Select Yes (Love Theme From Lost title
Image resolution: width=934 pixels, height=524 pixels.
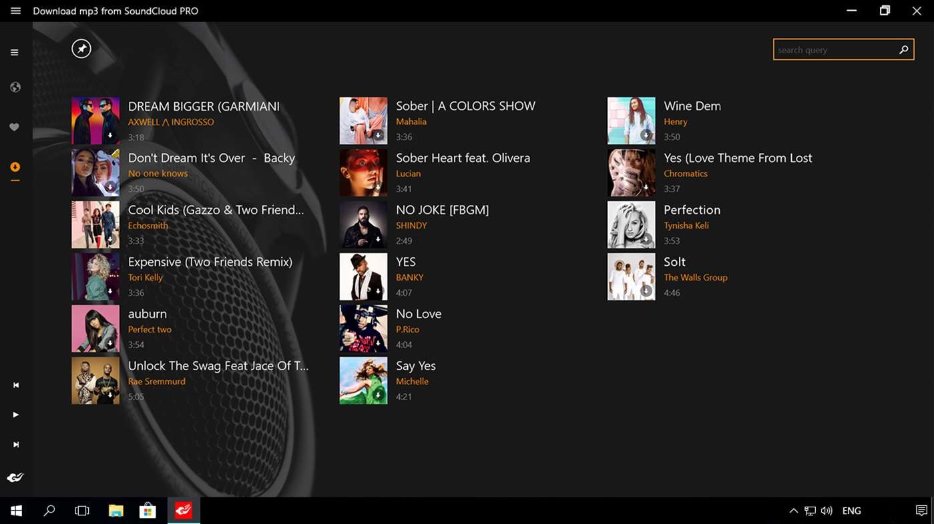pos(738,158)
